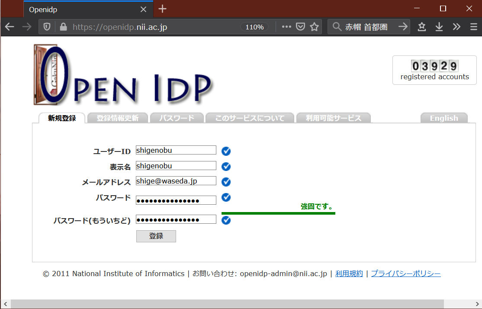Click the search magnifier icon
The width and height of the screenshot is (482, 309).
click(337, 27)
